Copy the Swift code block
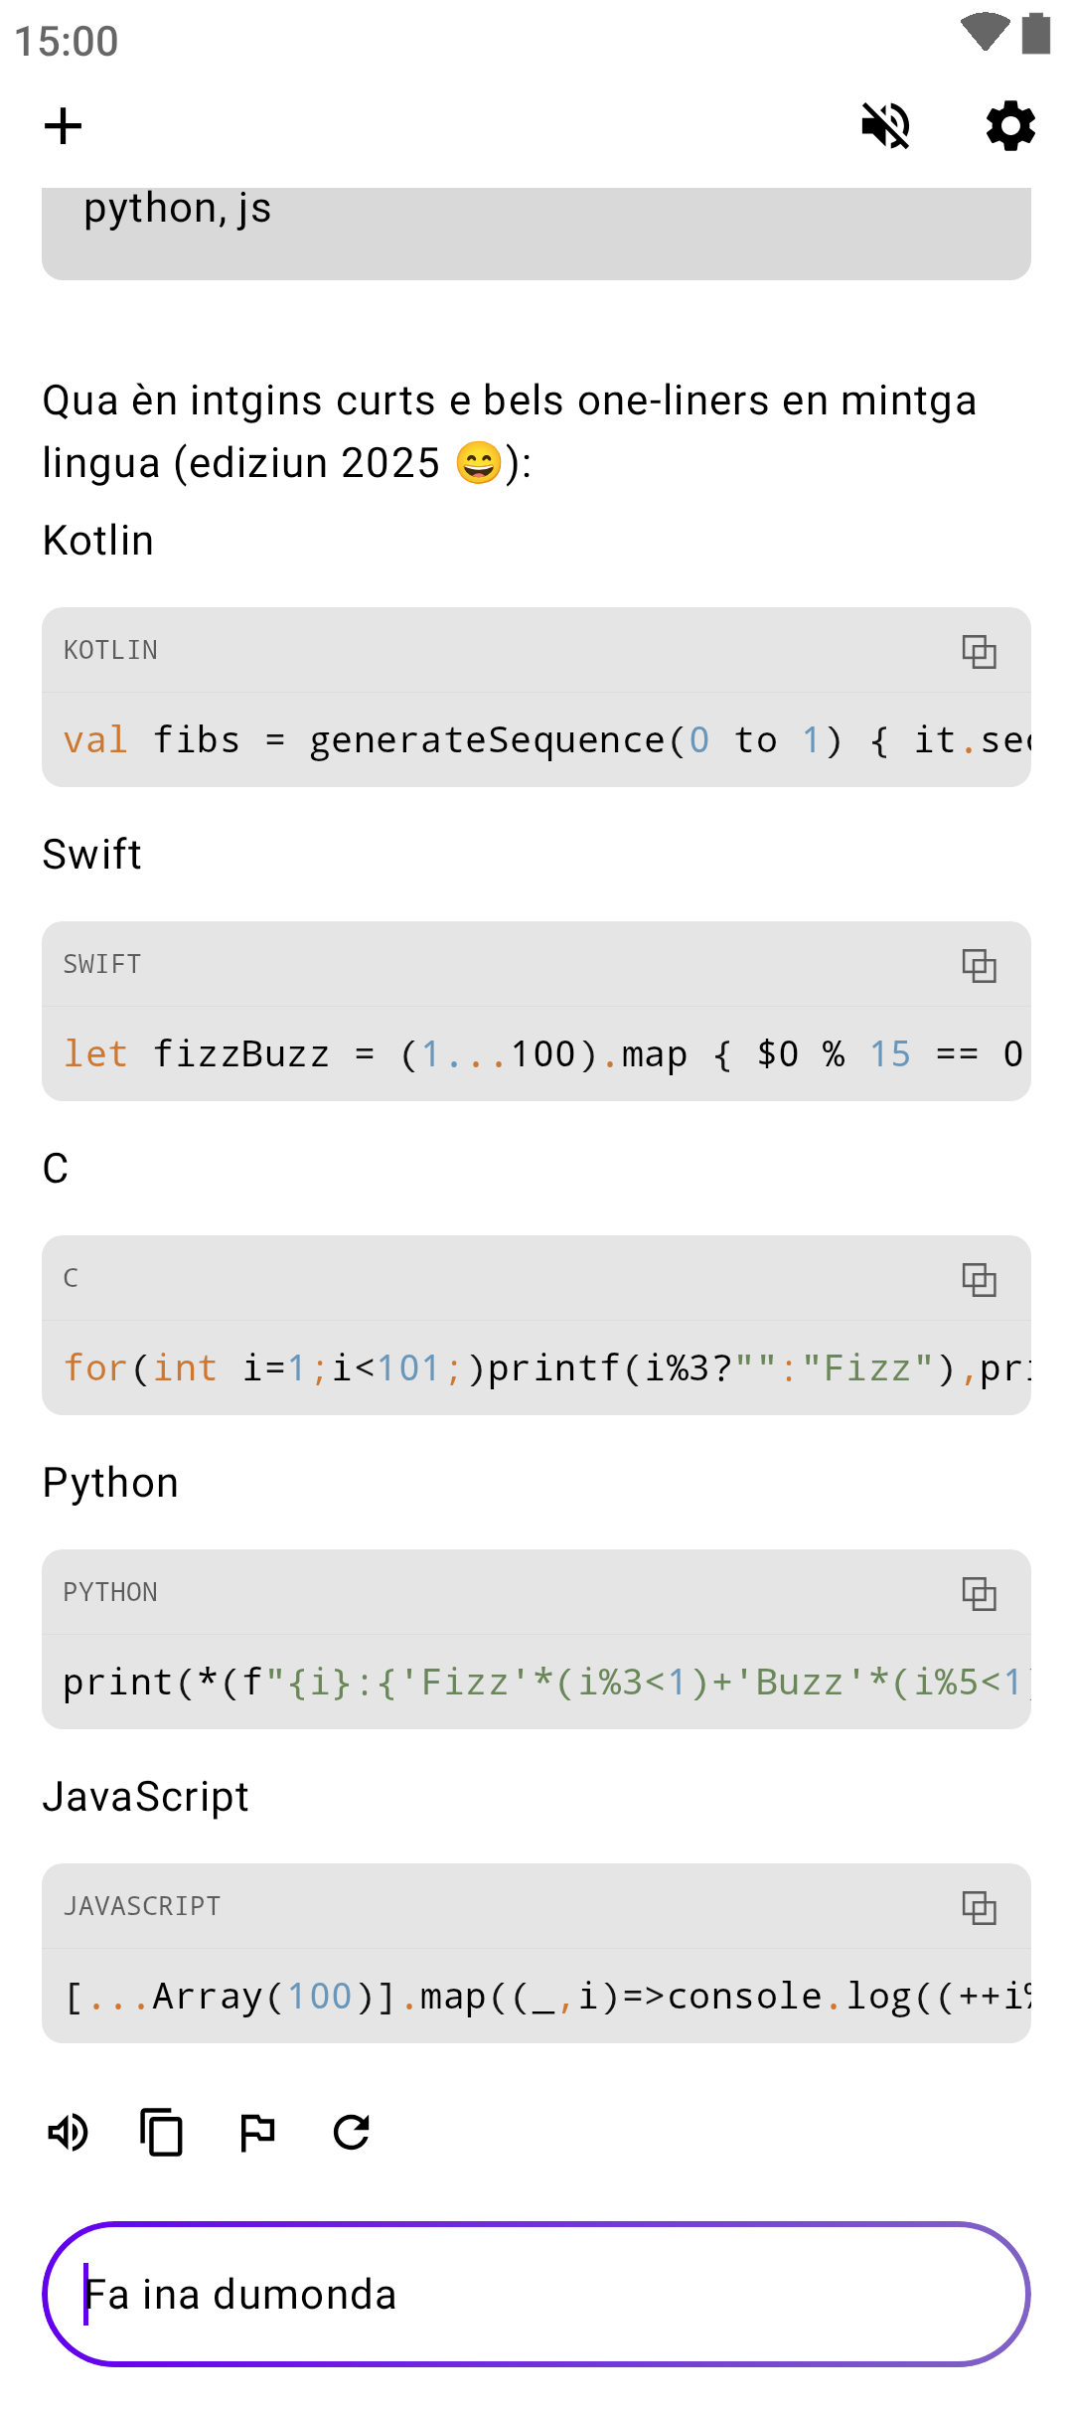This screenshot has height=2409, width=1073. point(979,966)
